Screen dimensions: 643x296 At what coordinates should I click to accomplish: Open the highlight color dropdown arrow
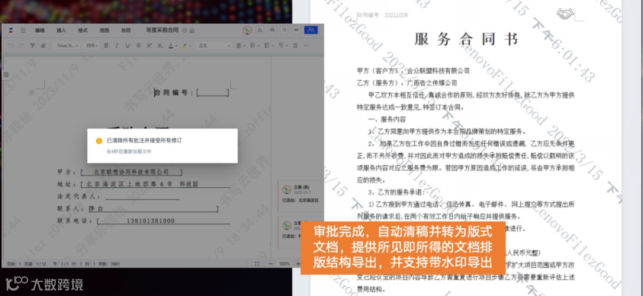click(x=191, y=46)
